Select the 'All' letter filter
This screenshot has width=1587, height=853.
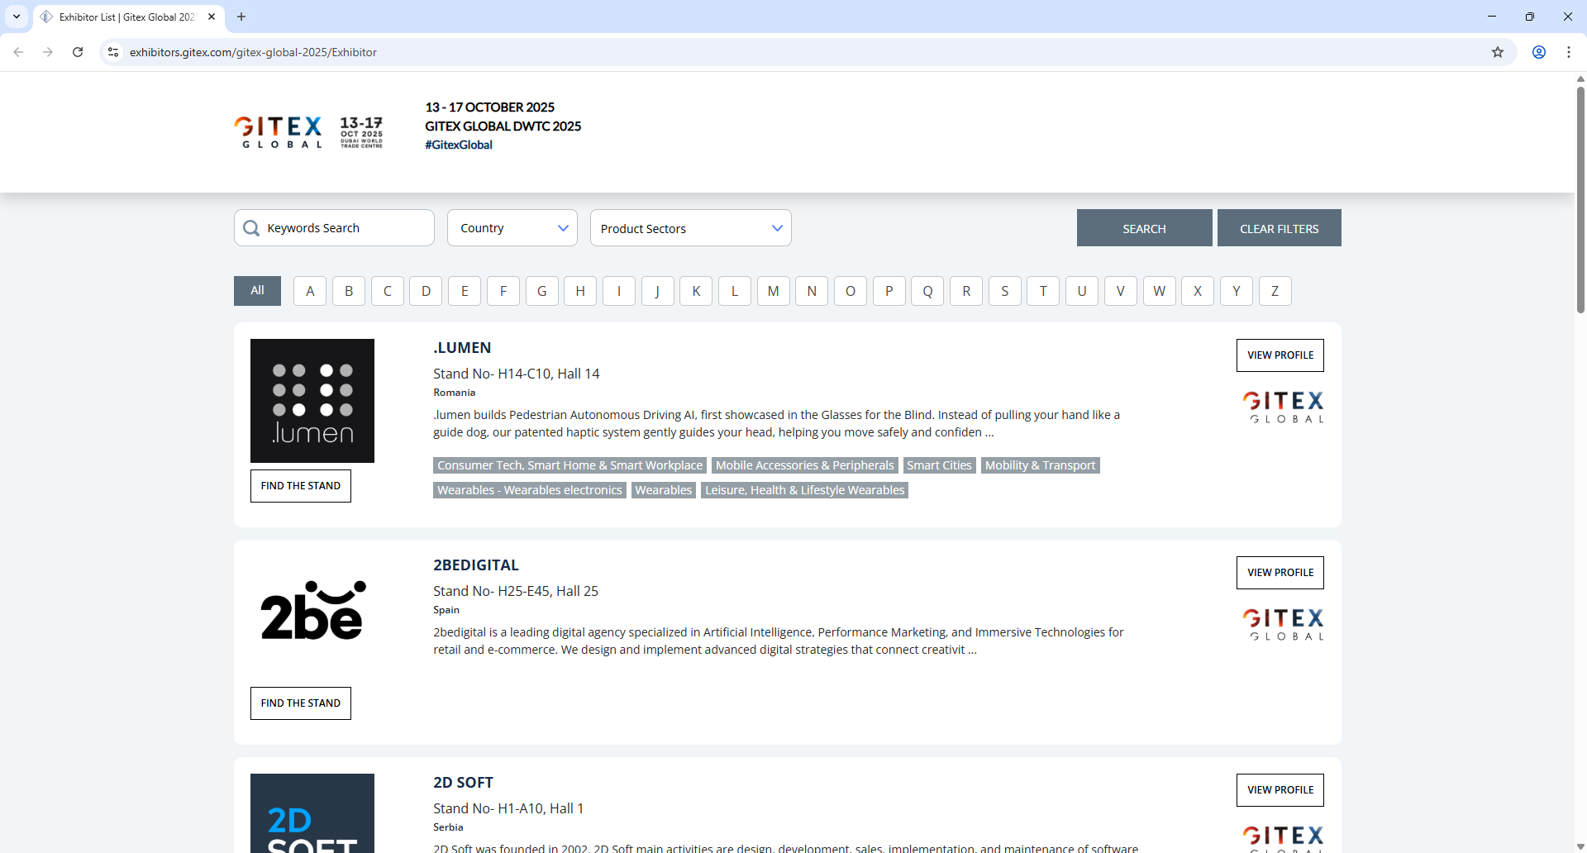tap(257, 290)
